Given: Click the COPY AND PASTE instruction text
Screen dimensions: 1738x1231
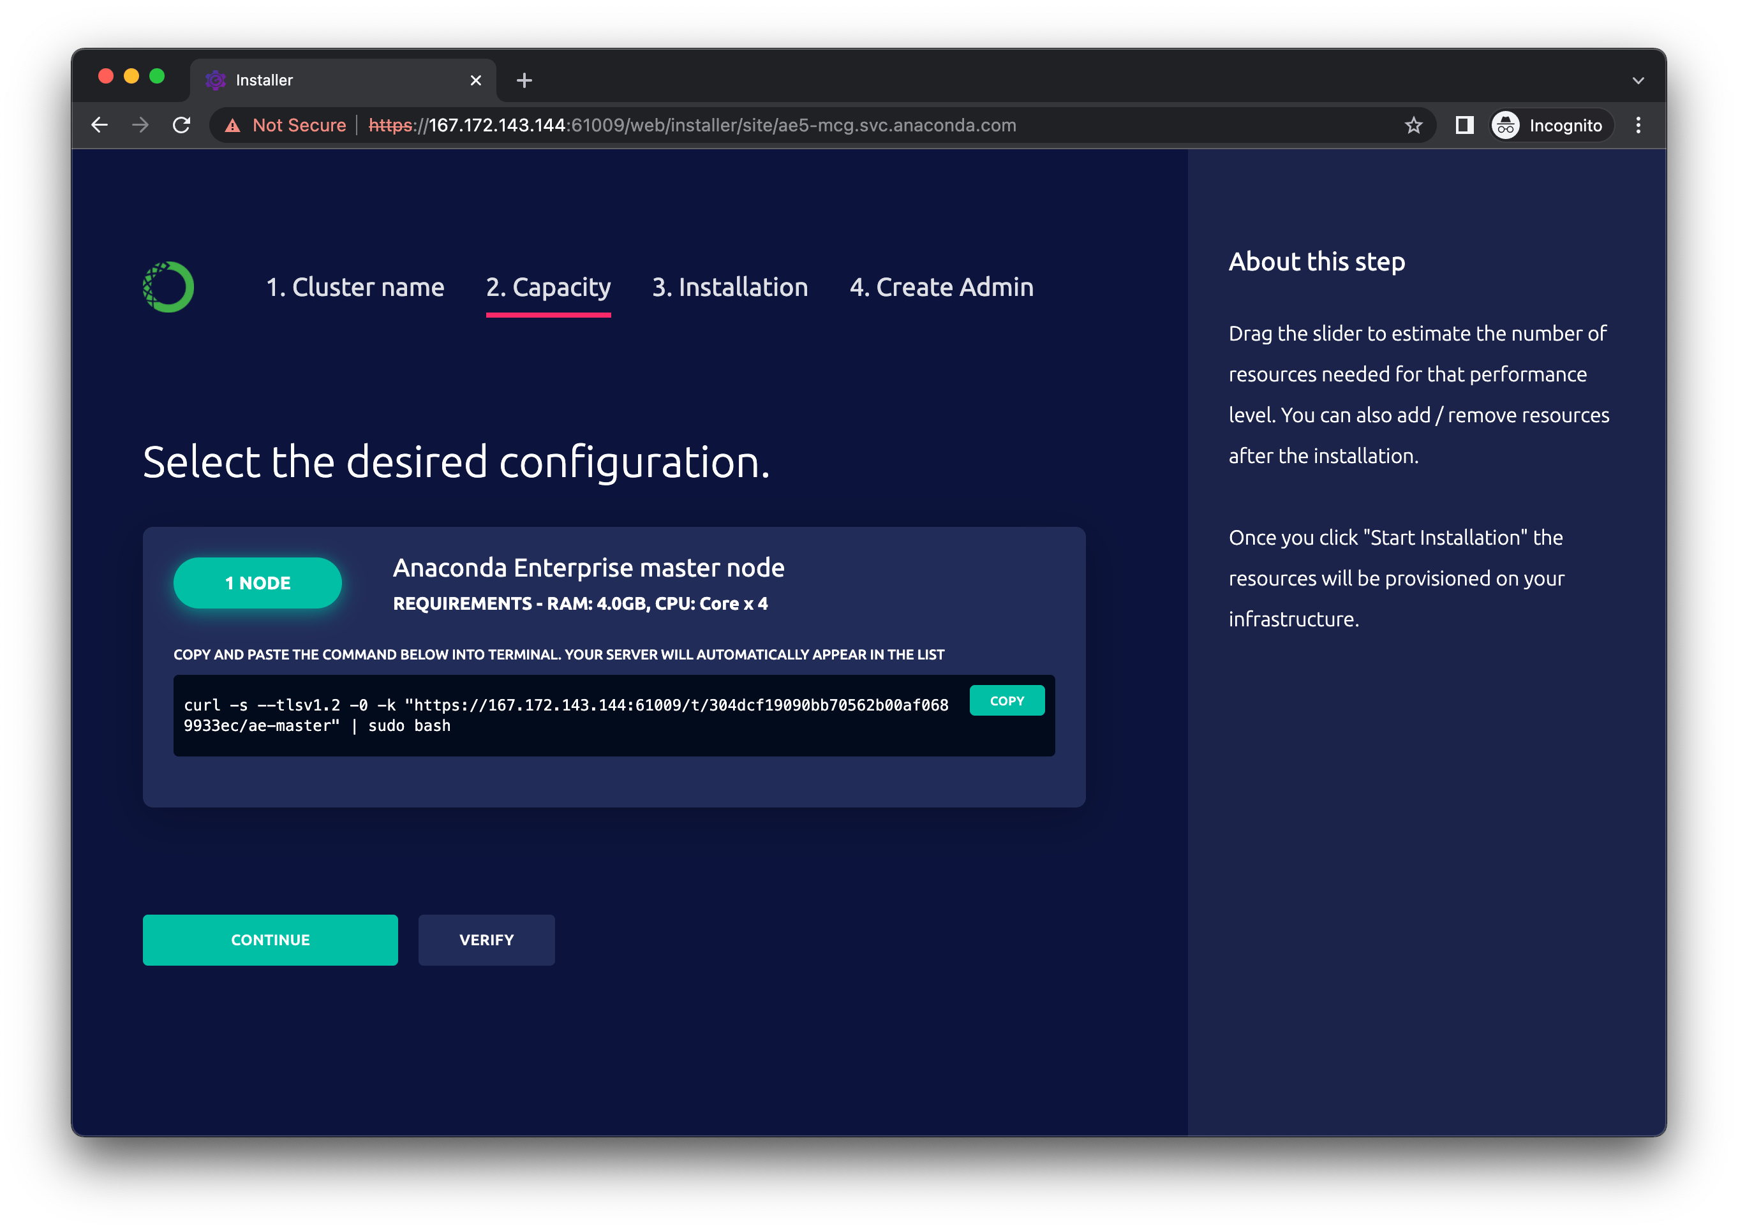Looking at the screenshot, I should coord(559,655).
